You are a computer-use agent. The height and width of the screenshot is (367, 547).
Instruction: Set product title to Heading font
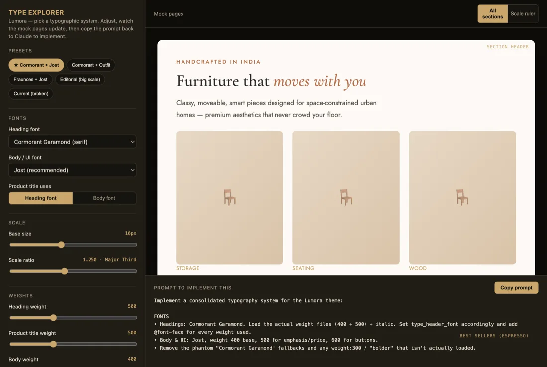click(x=41, y=198)
